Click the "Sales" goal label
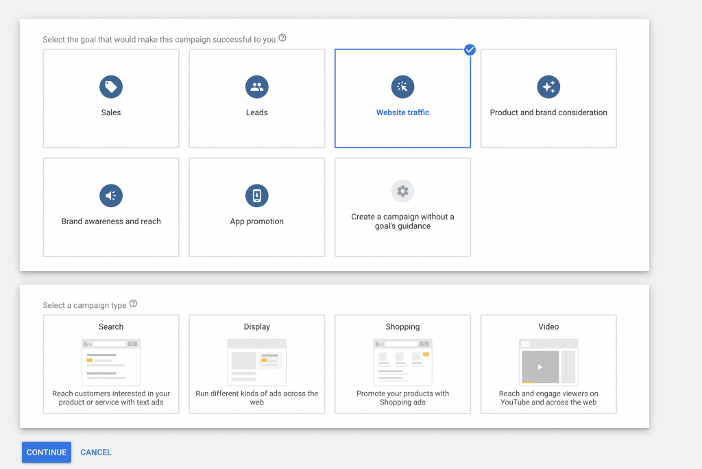Screen dimensions: 702x469 [x=111, y=112]
